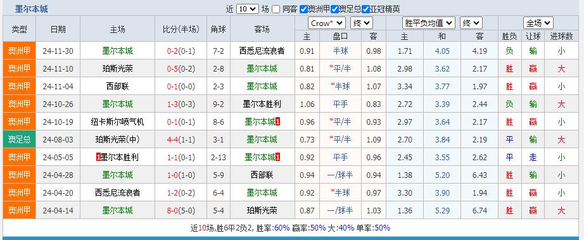The height and width of the screenshot is (240, 584).
Task: Click the 盘口 column header
Action: coord(340,36)
